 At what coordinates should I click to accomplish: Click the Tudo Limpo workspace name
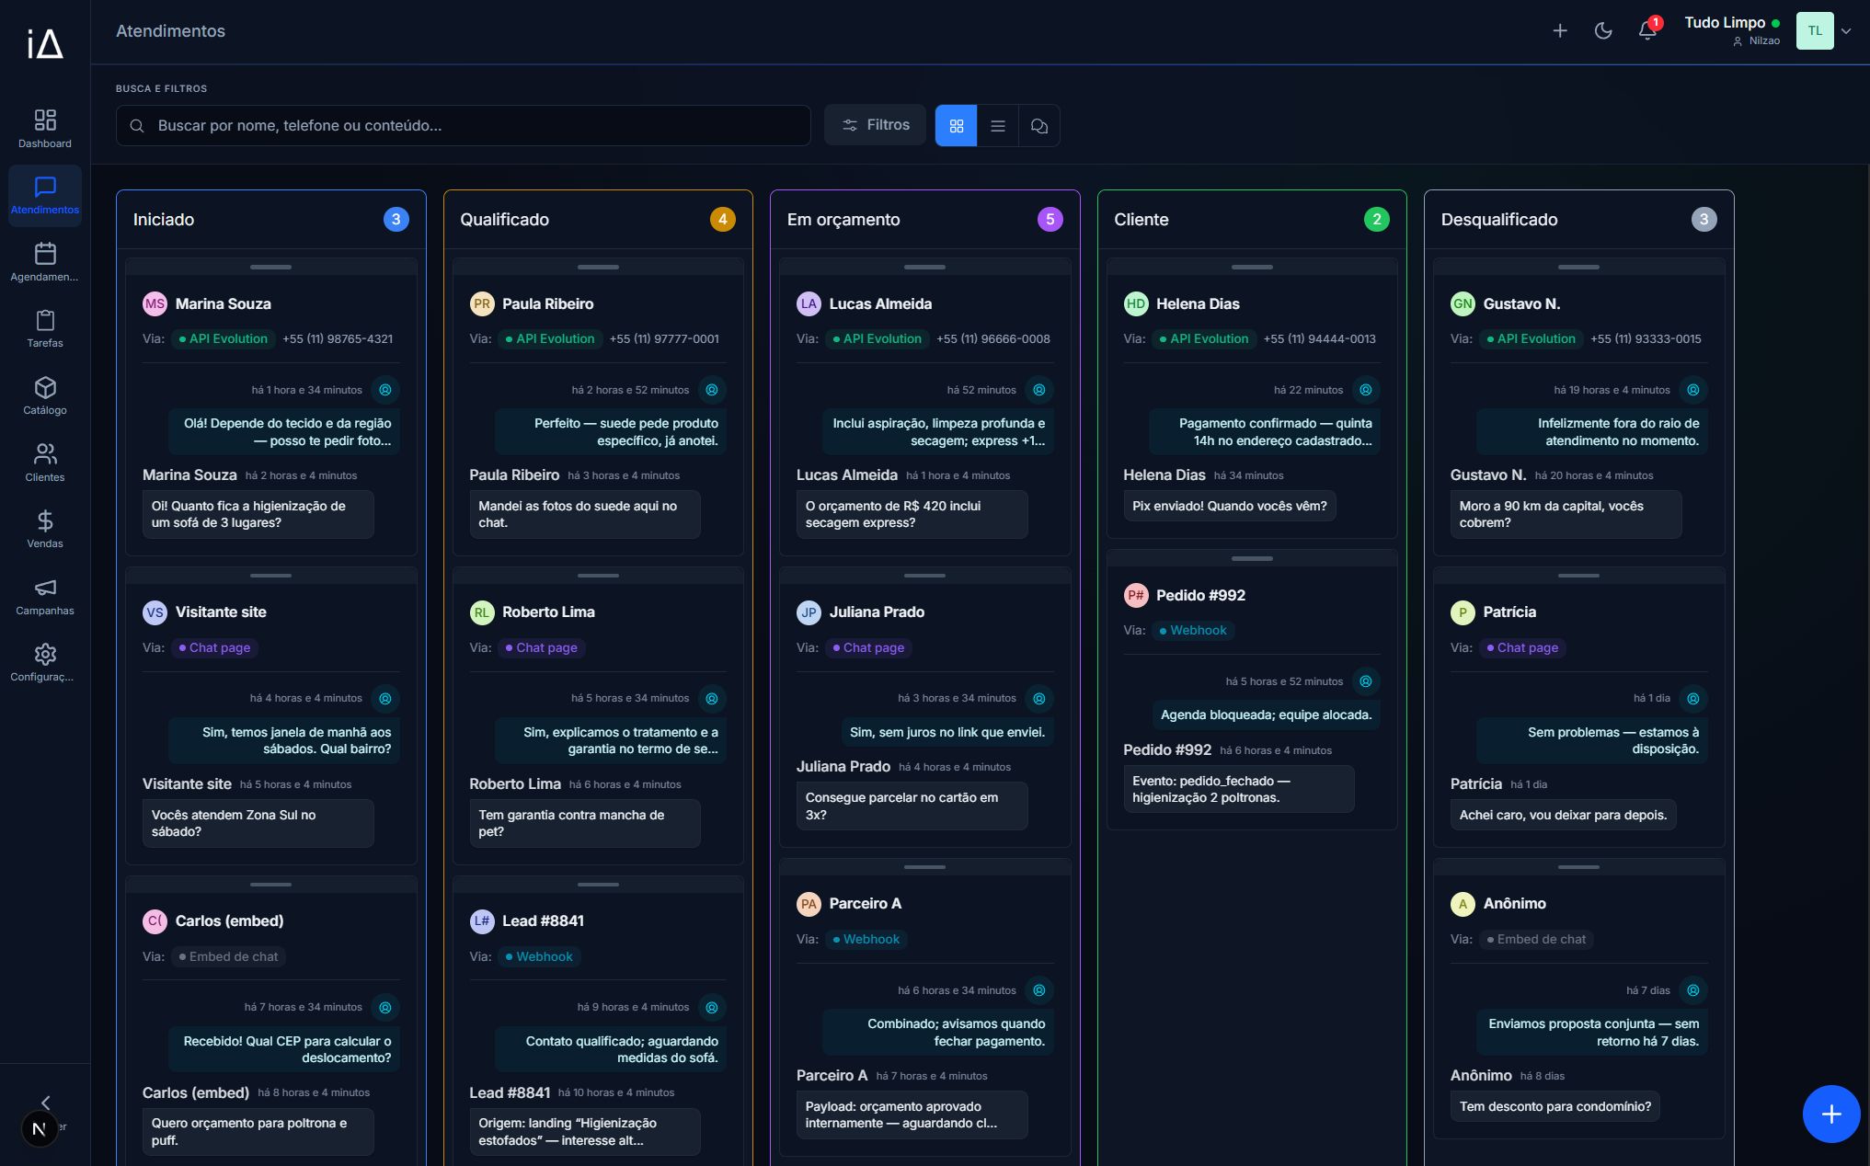click(1725, 22)
